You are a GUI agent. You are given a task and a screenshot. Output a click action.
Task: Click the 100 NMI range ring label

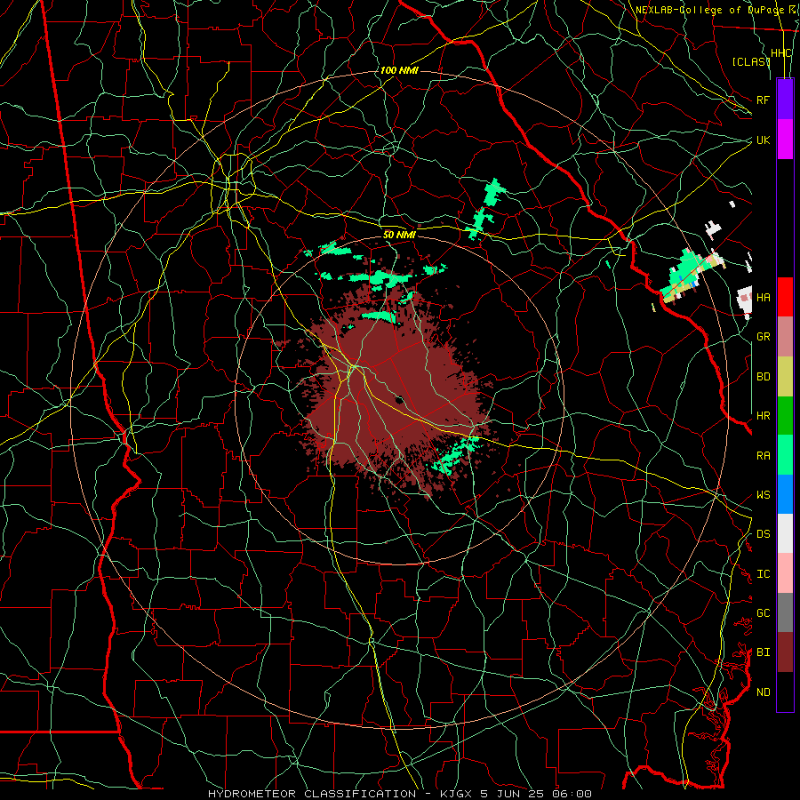tap(399, 70)
